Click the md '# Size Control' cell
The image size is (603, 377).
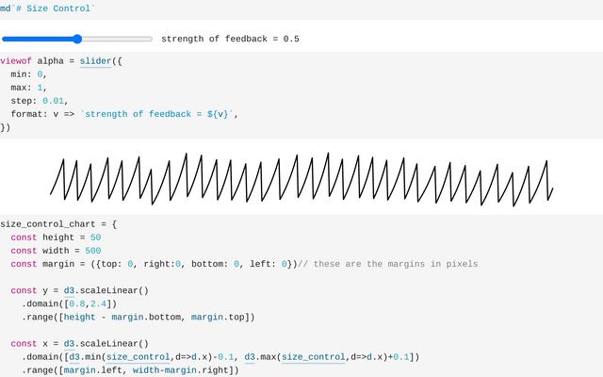point(47,8)
